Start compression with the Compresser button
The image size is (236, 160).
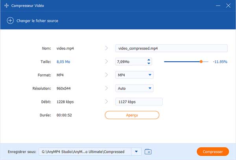point(212,152)
